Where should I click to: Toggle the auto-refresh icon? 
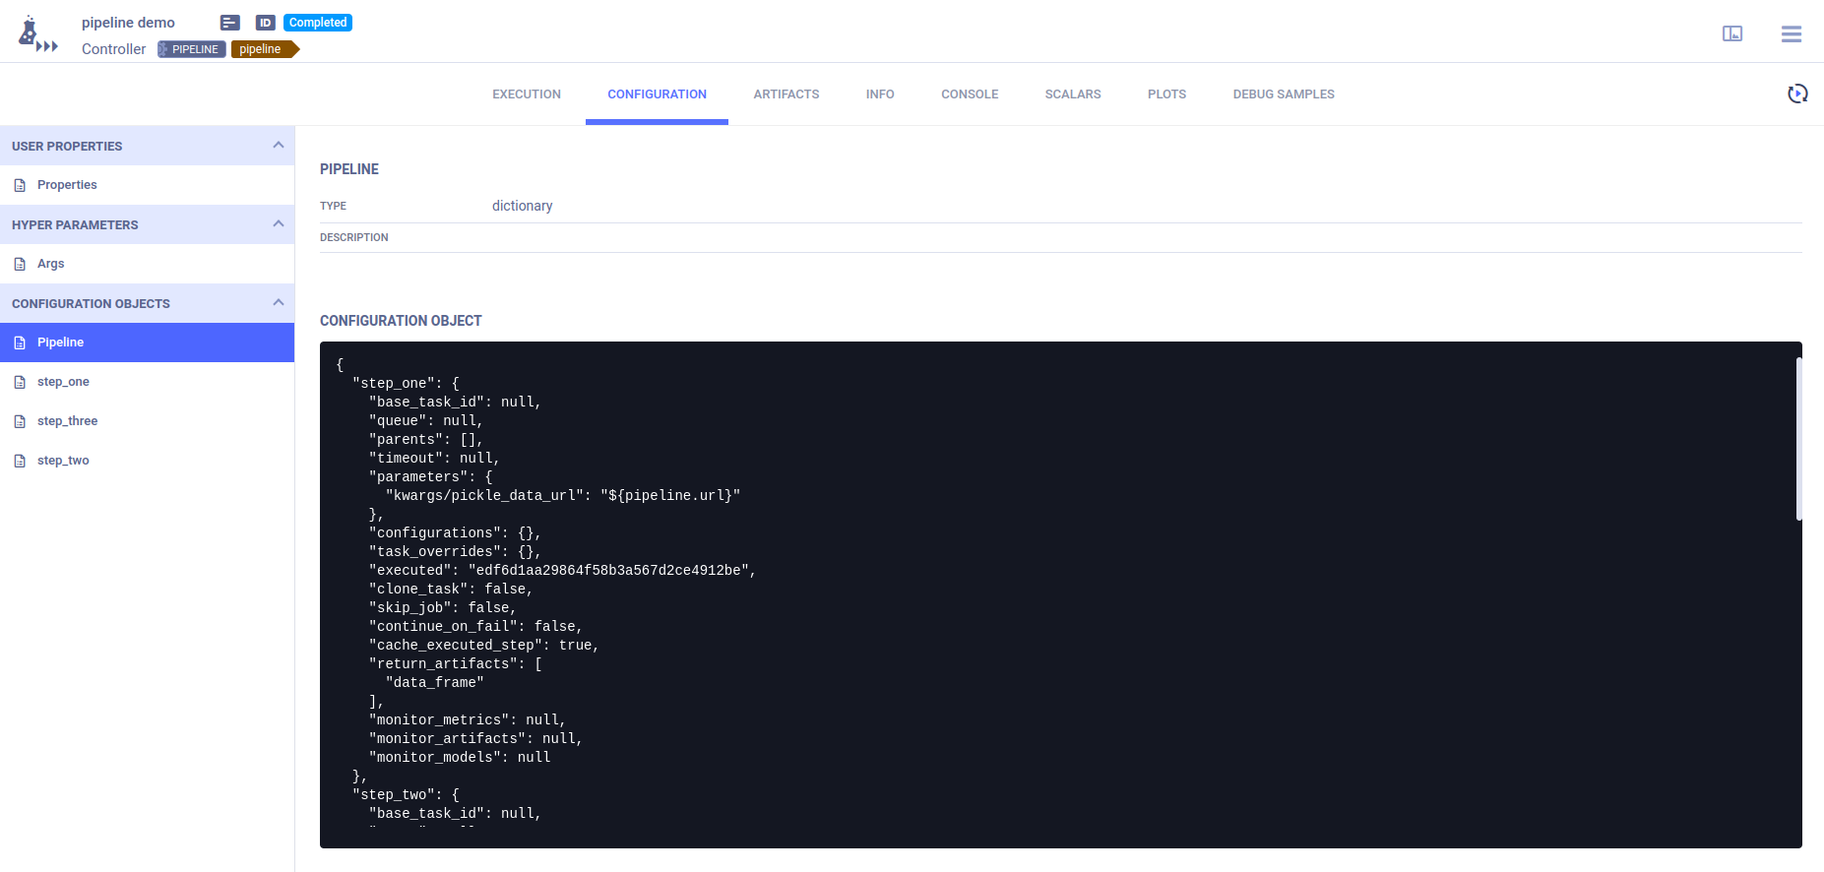click(1796, 93)
